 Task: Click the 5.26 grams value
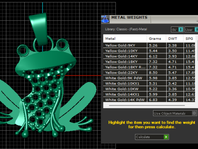tap(153, 46)
